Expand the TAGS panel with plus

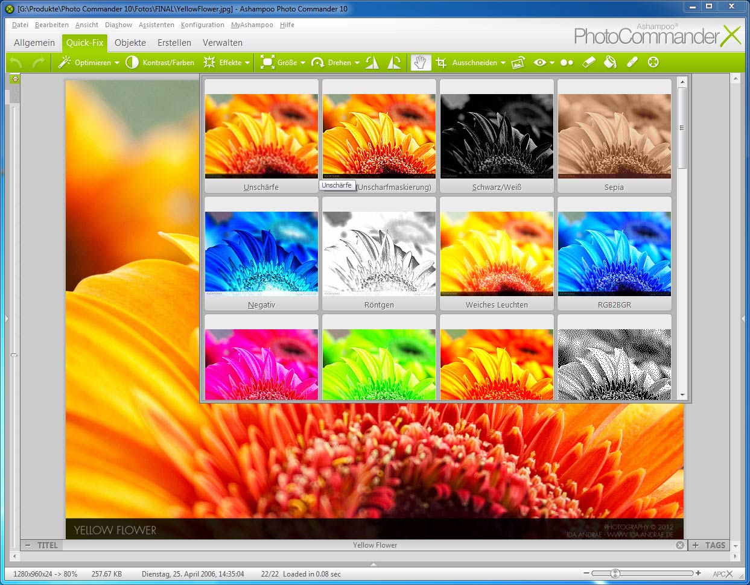click(696, 545)
